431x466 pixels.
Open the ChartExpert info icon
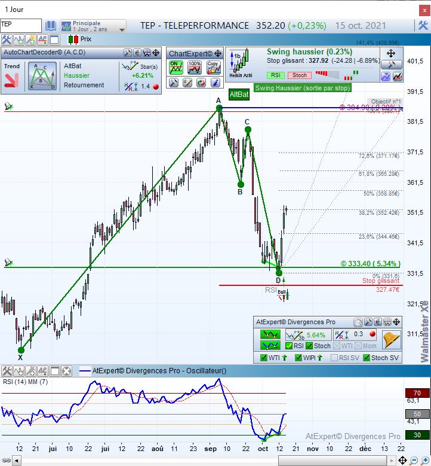[x=215, y=83]
